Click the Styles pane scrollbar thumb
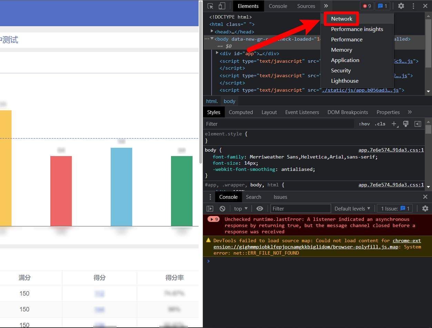 [x=428, y=129]
